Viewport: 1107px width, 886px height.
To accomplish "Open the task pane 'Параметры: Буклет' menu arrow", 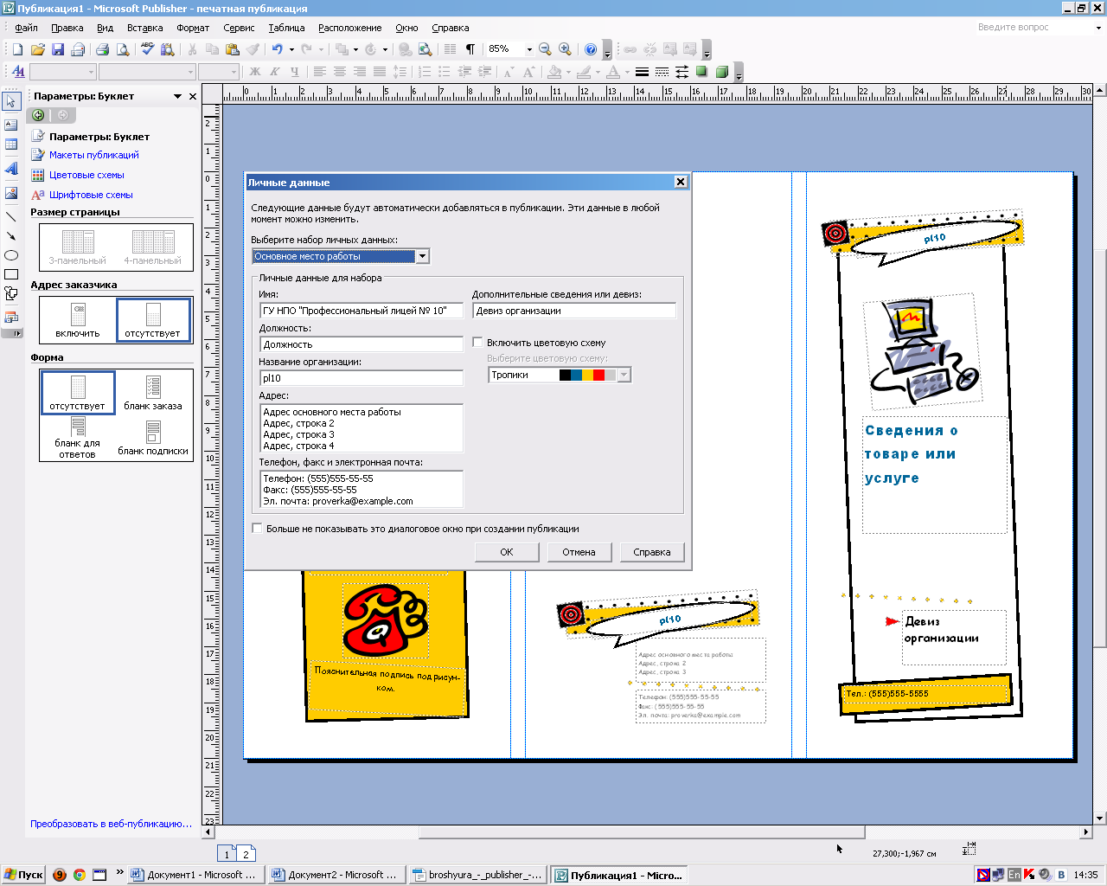I will pos(178,96).
